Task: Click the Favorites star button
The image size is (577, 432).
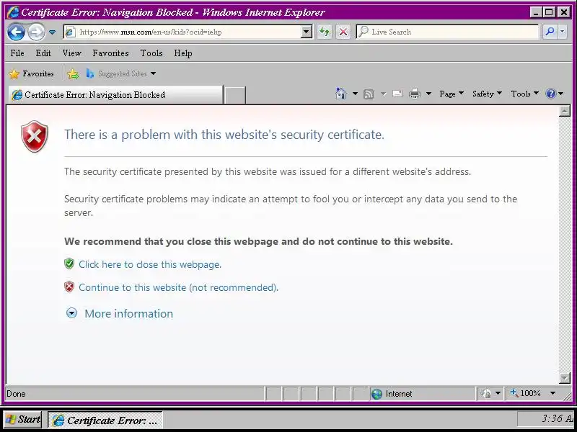Action: 31,74
